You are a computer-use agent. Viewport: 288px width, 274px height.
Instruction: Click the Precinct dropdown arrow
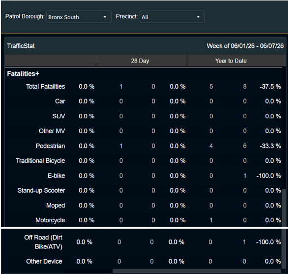tap(198, 17)
